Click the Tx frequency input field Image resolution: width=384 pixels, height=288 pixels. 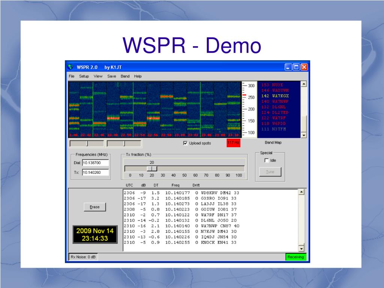[x=95, y=172]
